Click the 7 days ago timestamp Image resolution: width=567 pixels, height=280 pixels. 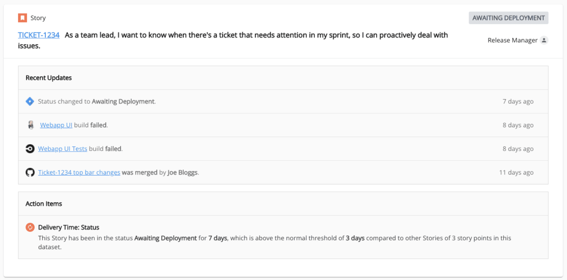coord(518,101)
